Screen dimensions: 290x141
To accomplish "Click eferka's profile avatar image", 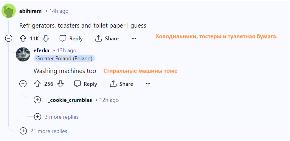I will click(23, 54).
